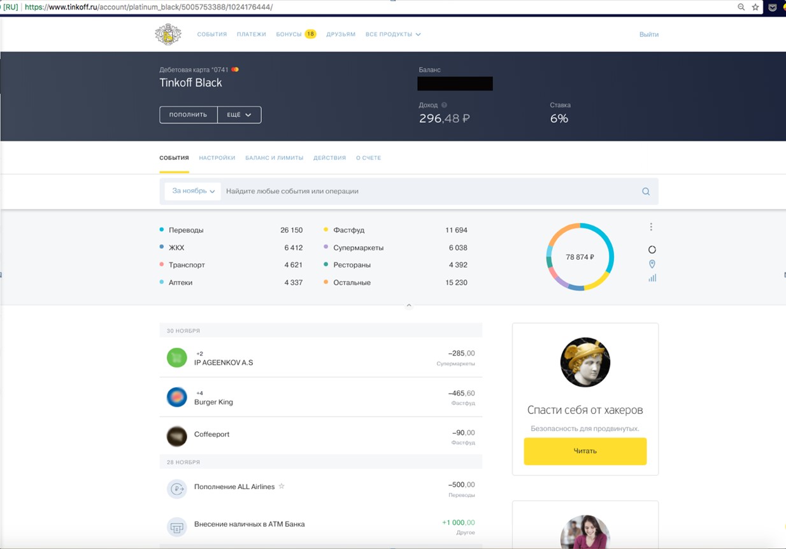Select the map pin view icon
Screen dimensions: 786x549
point(652,264)
